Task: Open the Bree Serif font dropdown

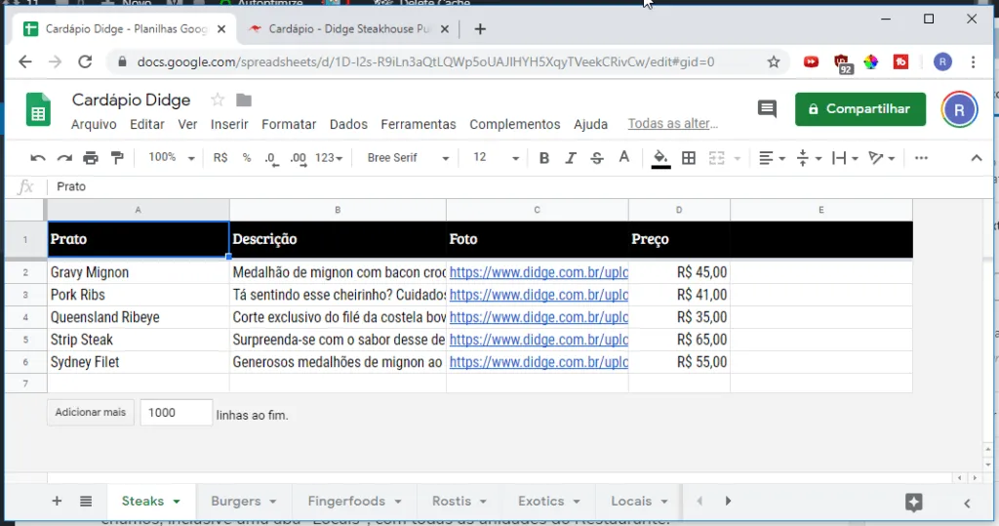Action: (x=408, y=158)
